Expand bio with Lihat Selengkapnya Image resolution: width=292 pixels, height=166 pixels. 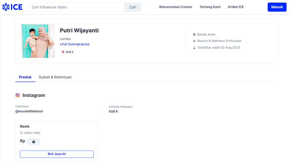click(x=74, y=44)
